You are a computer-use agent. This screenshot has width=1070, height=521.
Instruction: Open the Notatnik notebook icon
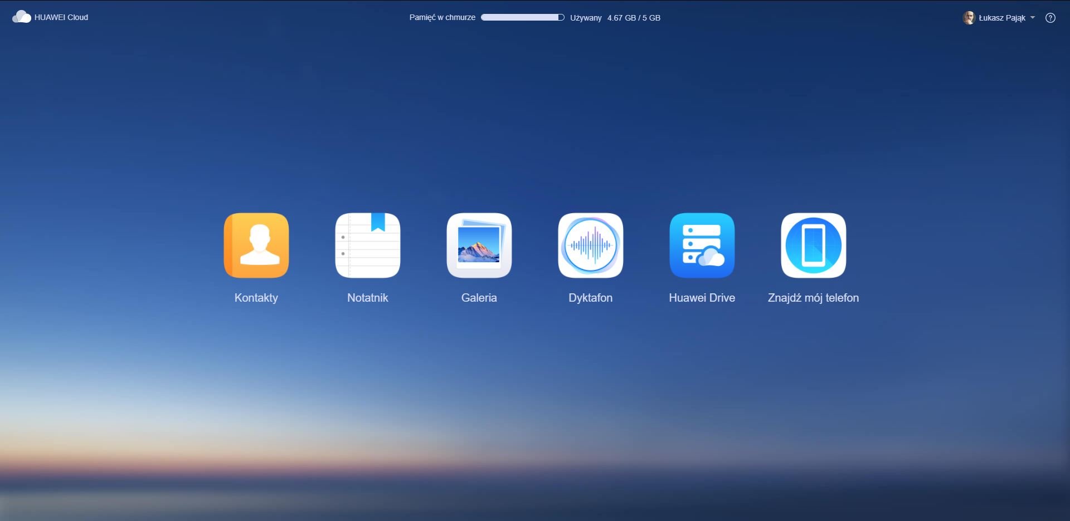click(368, 245)
